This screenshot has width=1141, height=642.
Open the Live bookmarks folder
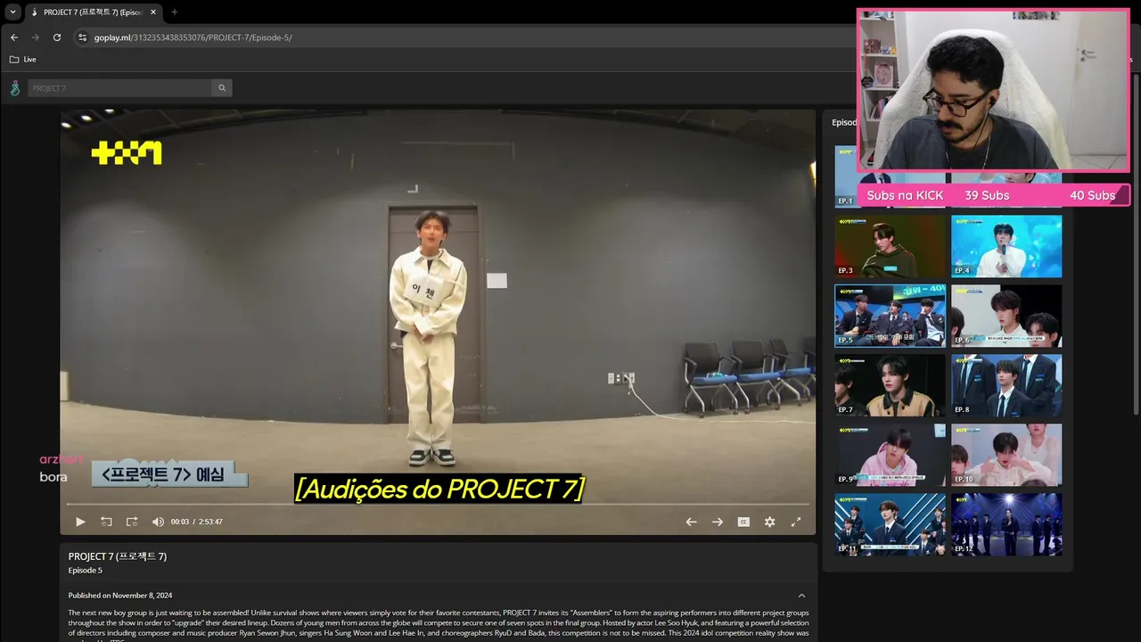point(23,60)
